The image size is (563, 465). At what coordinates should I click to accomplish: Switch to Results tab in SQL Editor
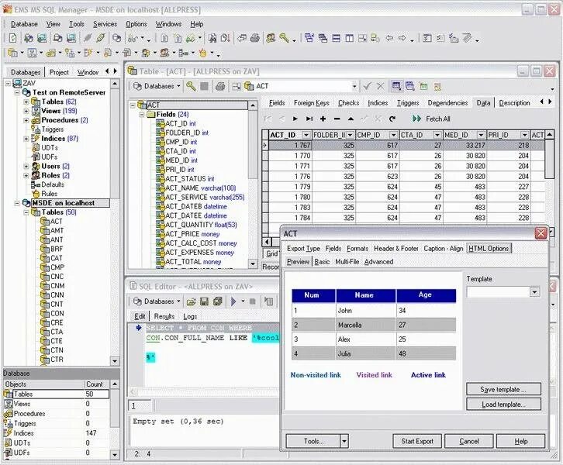click(164, 316)
